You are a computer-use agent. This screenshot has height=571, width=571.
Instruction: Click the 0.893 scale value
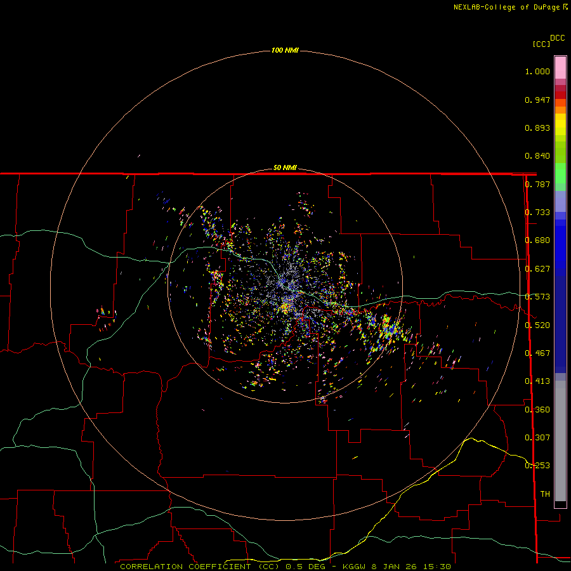point(537,128)
